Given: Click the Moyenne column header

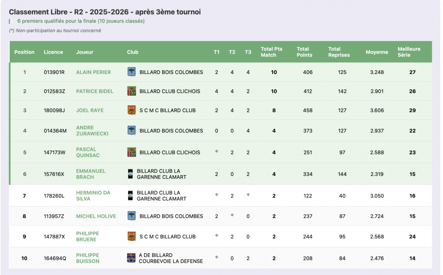Looking at the screenshot, I should [x=377, y=52].
